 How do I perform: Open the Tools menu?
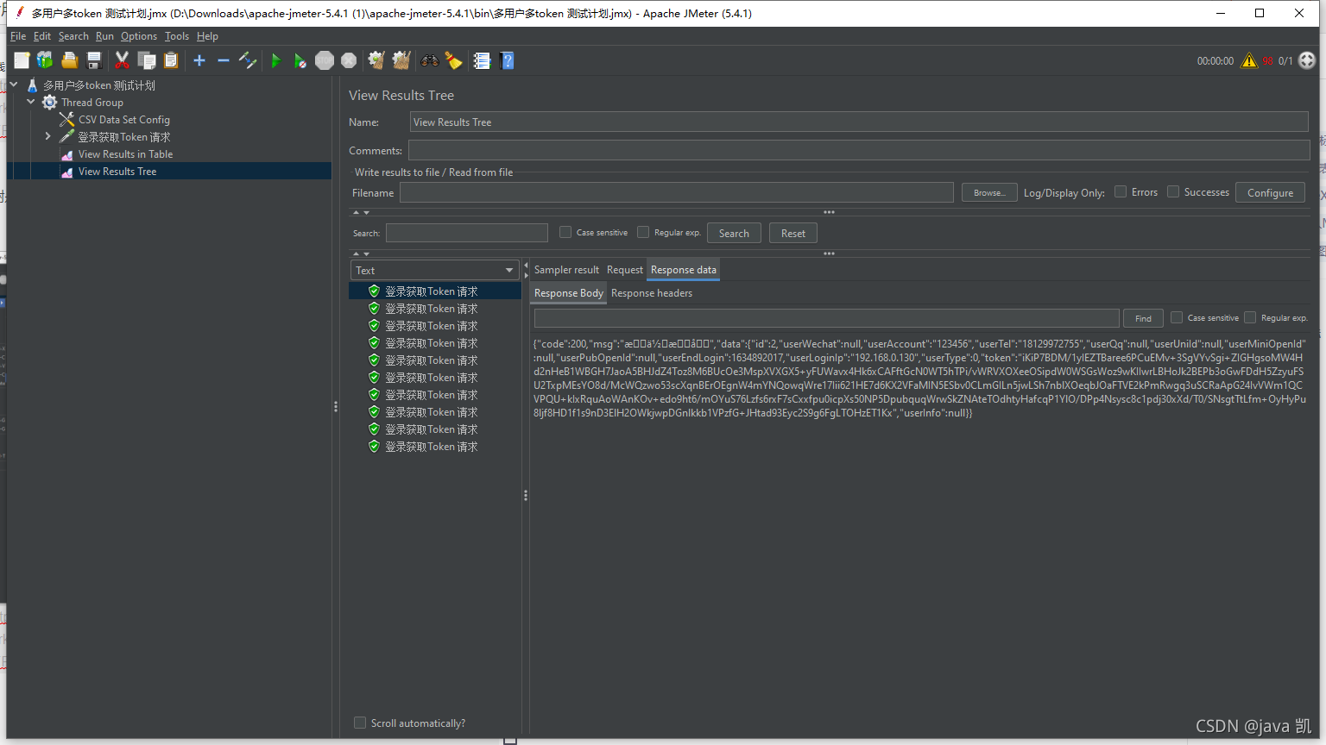tap(177, 36)
